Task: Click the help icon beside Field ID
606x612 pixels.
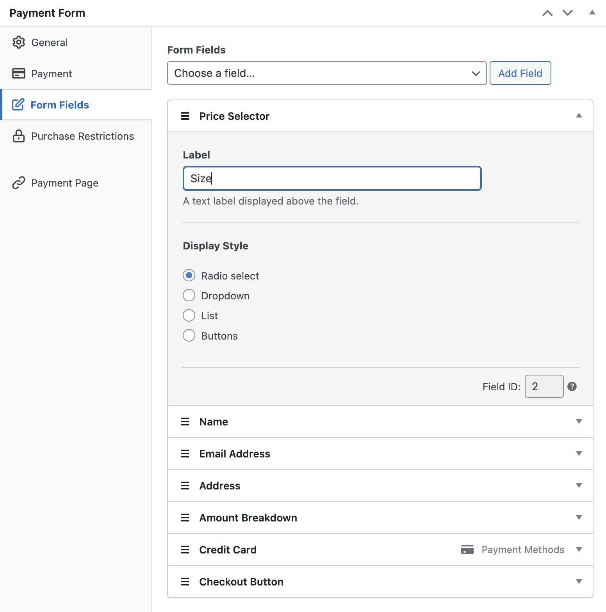Action: 572,386
